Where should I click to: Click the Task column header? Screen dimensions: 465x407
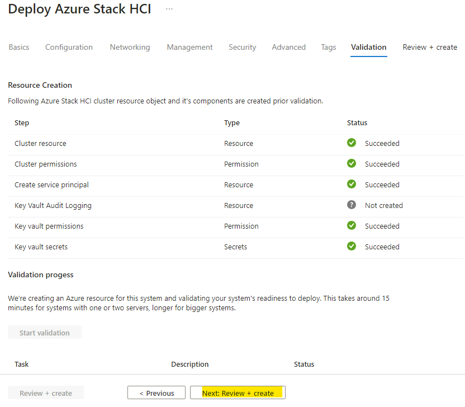click(22, 365)
